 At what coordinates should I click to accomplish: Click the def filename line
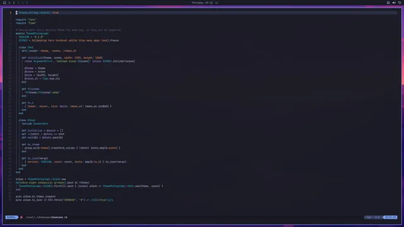(30, 89)
